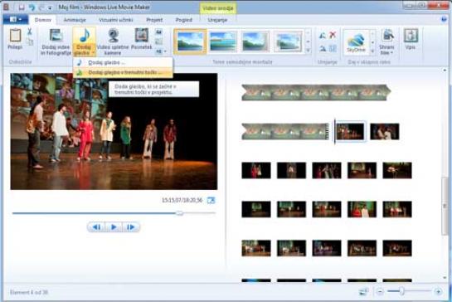This screenshot has height=302, width=452.
Task: Click the vertical scrollbar of the storyboard
Action: (445, 207)
